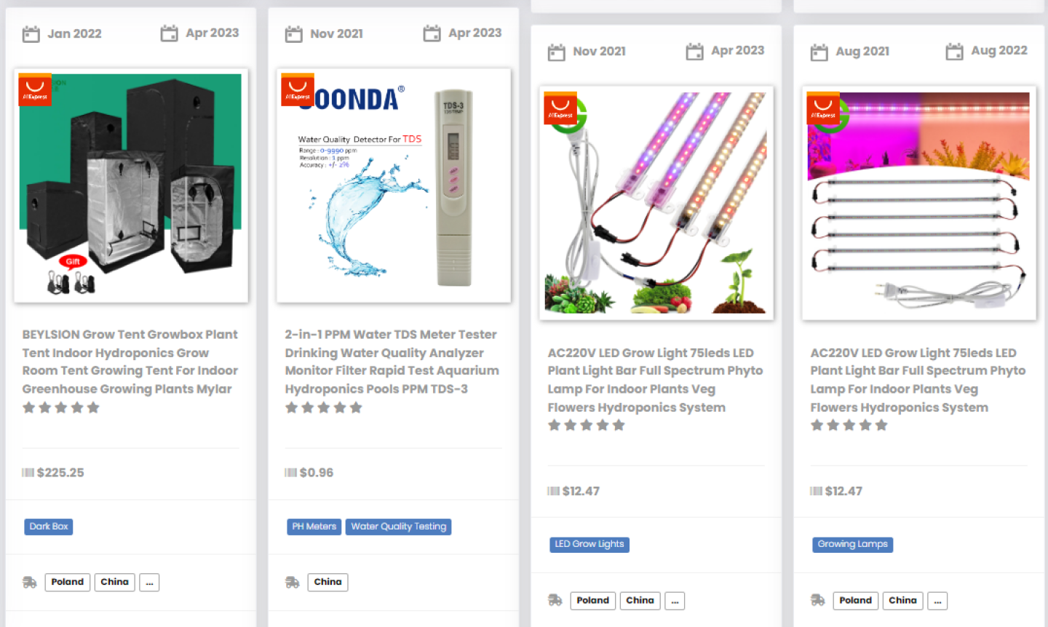Click the AliExpress badge on the TDS meter image
Image resolution: width=1048 pixels, height=627 pixels.
(298, 89)
